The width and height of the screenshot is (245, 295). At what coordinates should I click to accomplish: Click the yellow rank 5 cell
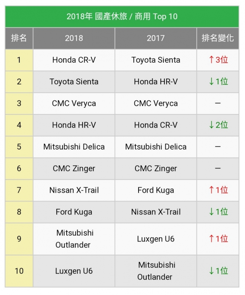pyautogui.click(x=19, y=147)
